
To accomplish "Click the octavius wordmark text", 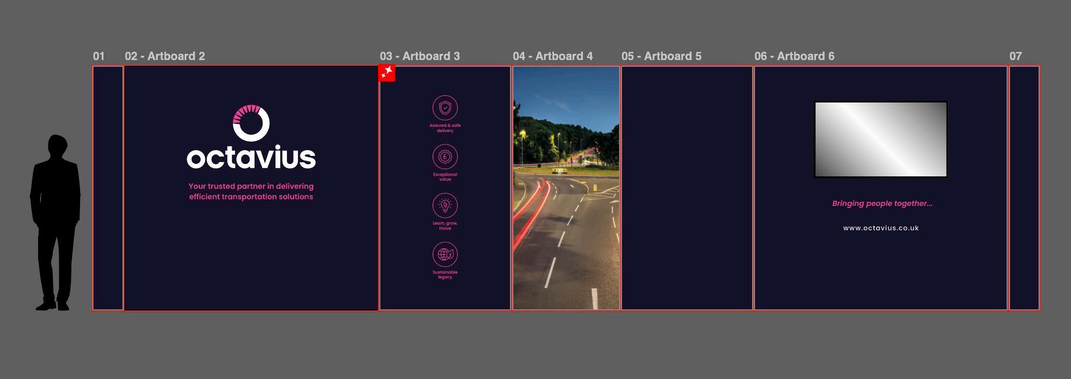I will point(251,158).
